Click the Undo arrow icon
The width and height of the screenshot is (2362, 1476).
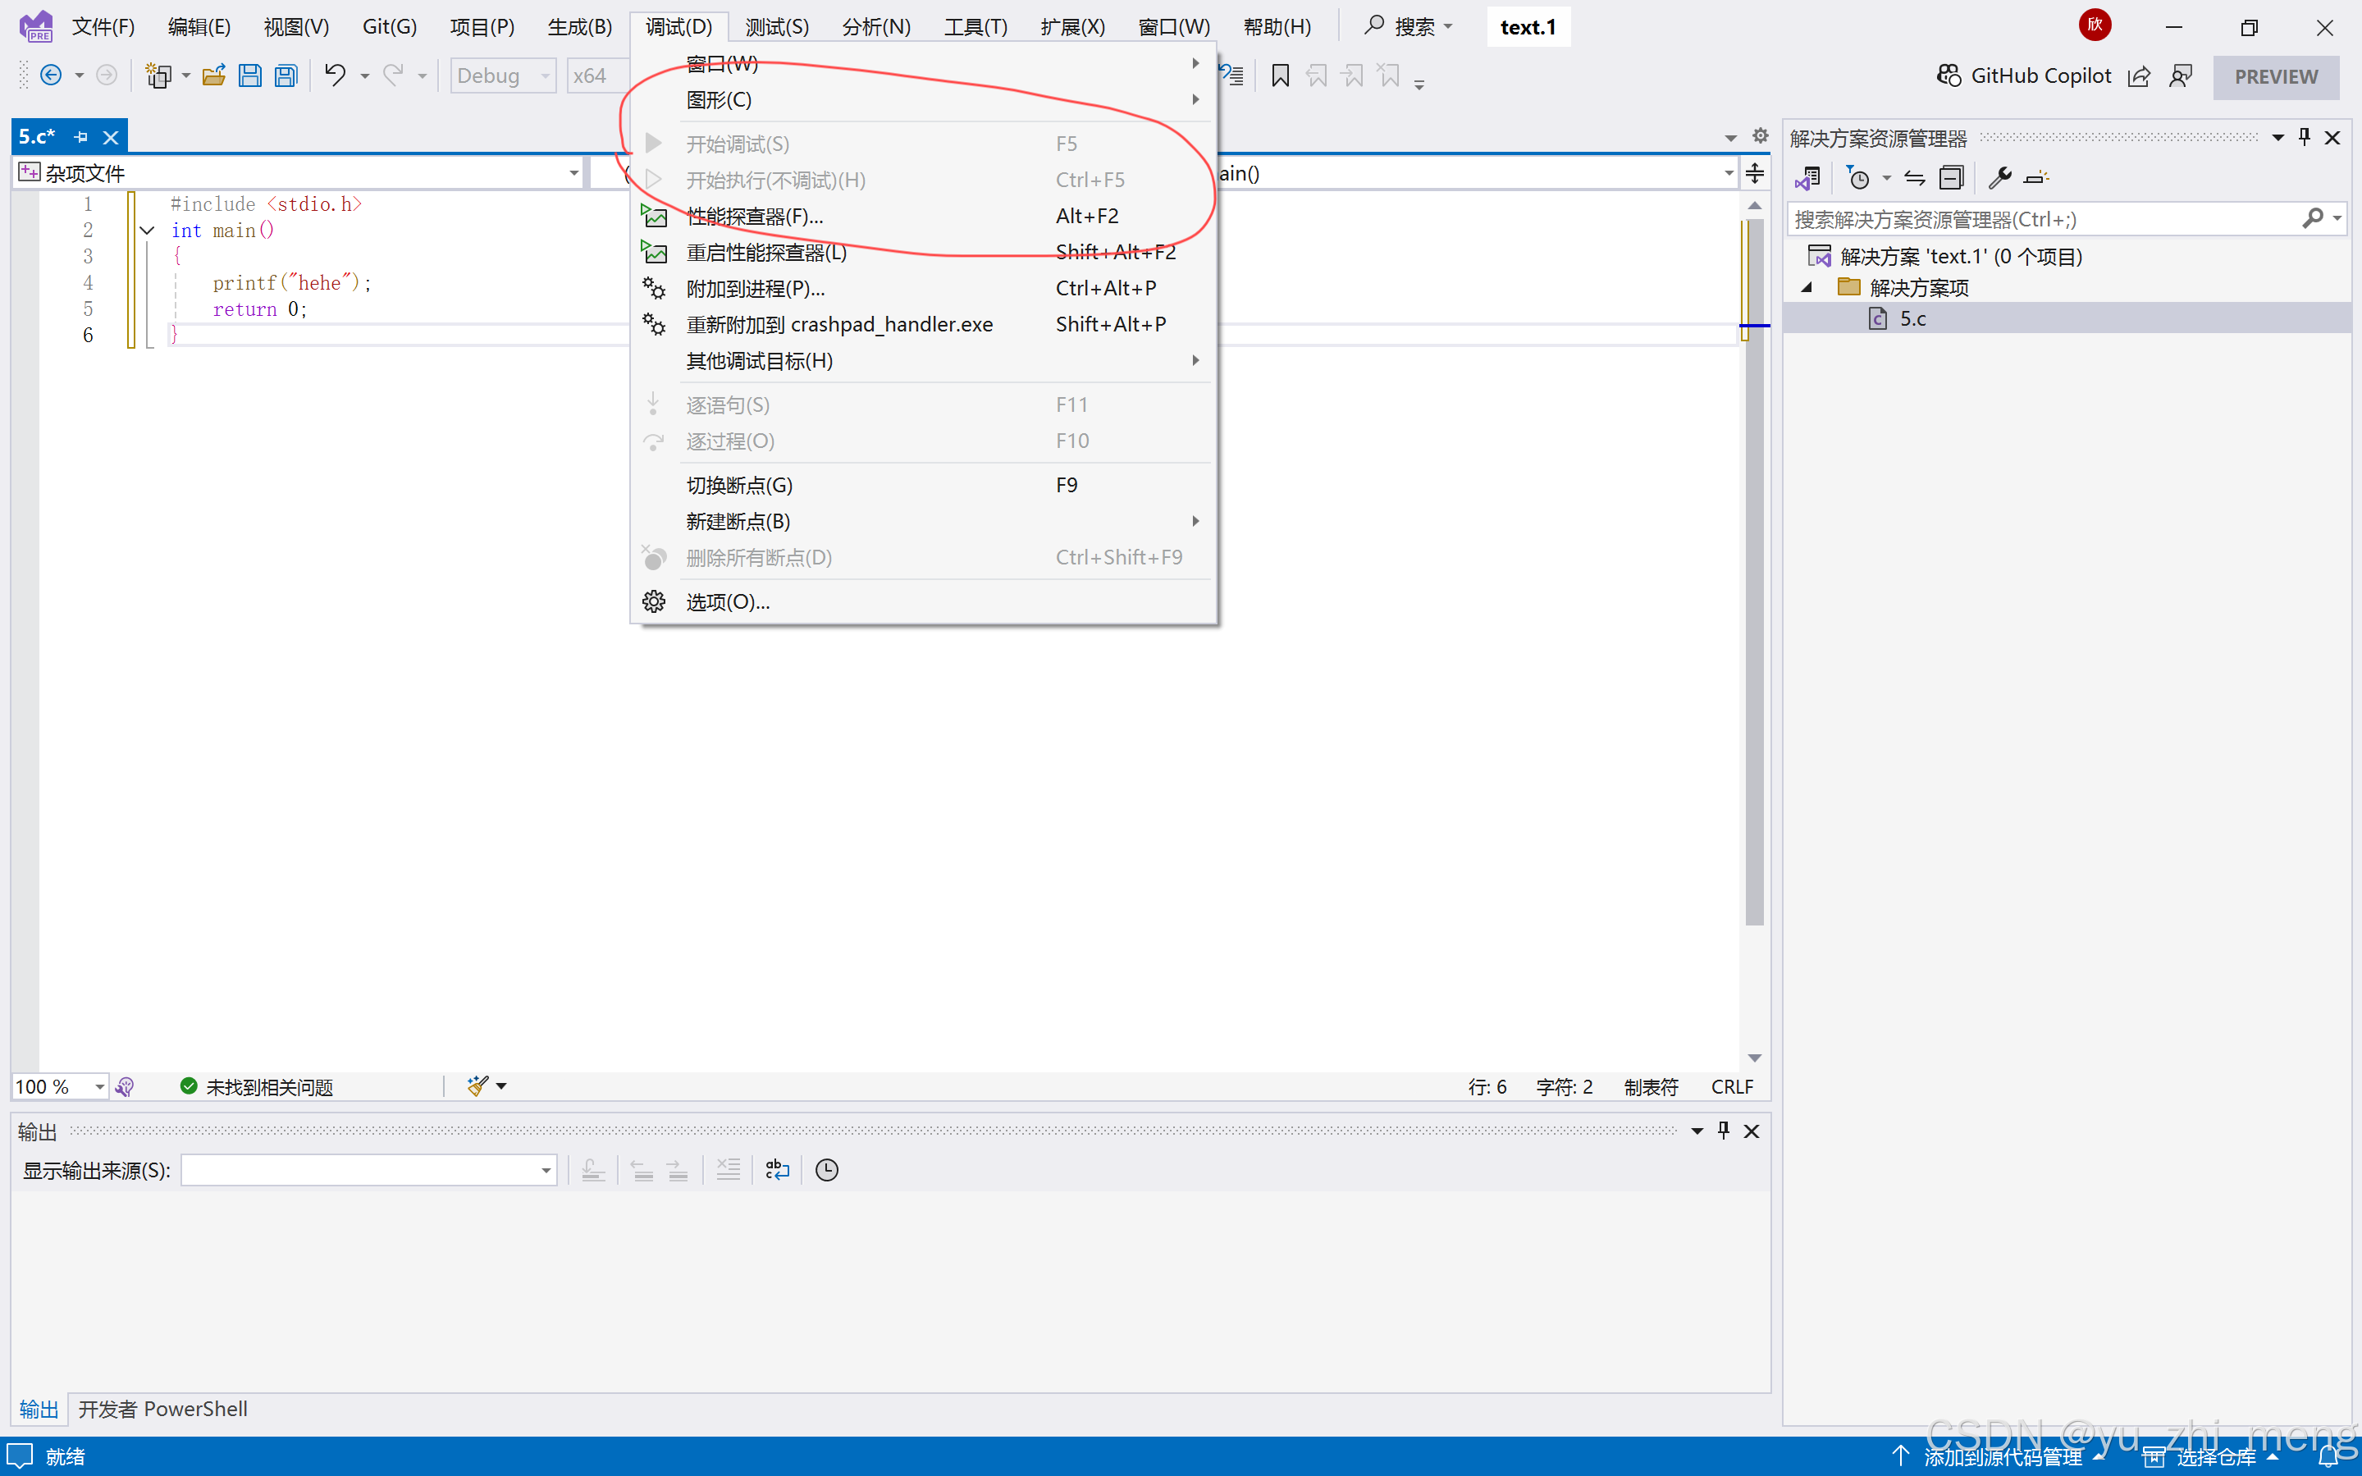pyautogui.click(x=335, y=75)
